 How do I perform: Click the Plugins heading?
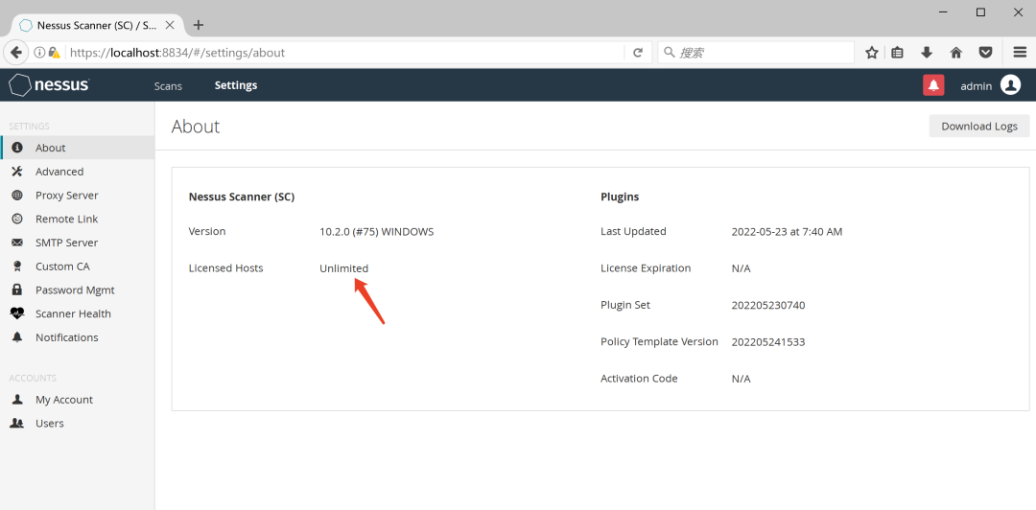coord(620,197)
